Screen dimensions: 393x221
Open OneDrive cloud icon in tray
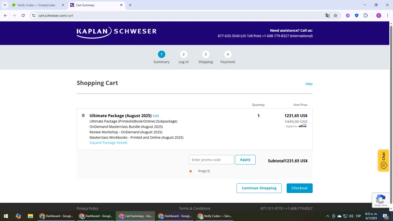pos(339,216)
